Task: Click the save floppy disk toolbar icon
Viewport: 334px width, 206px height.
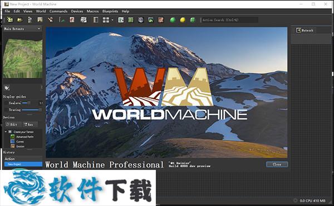Action: coord(40,20)
